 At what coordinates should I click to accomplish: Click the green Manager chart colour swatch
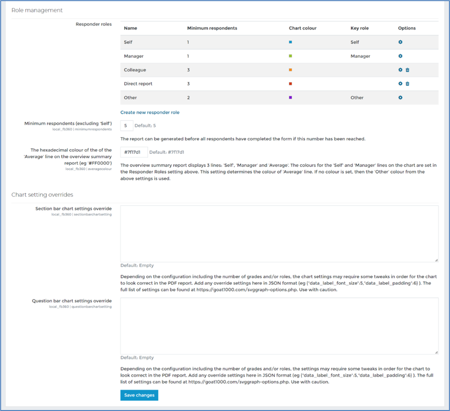pyautogui.click(x=290, y=56)
